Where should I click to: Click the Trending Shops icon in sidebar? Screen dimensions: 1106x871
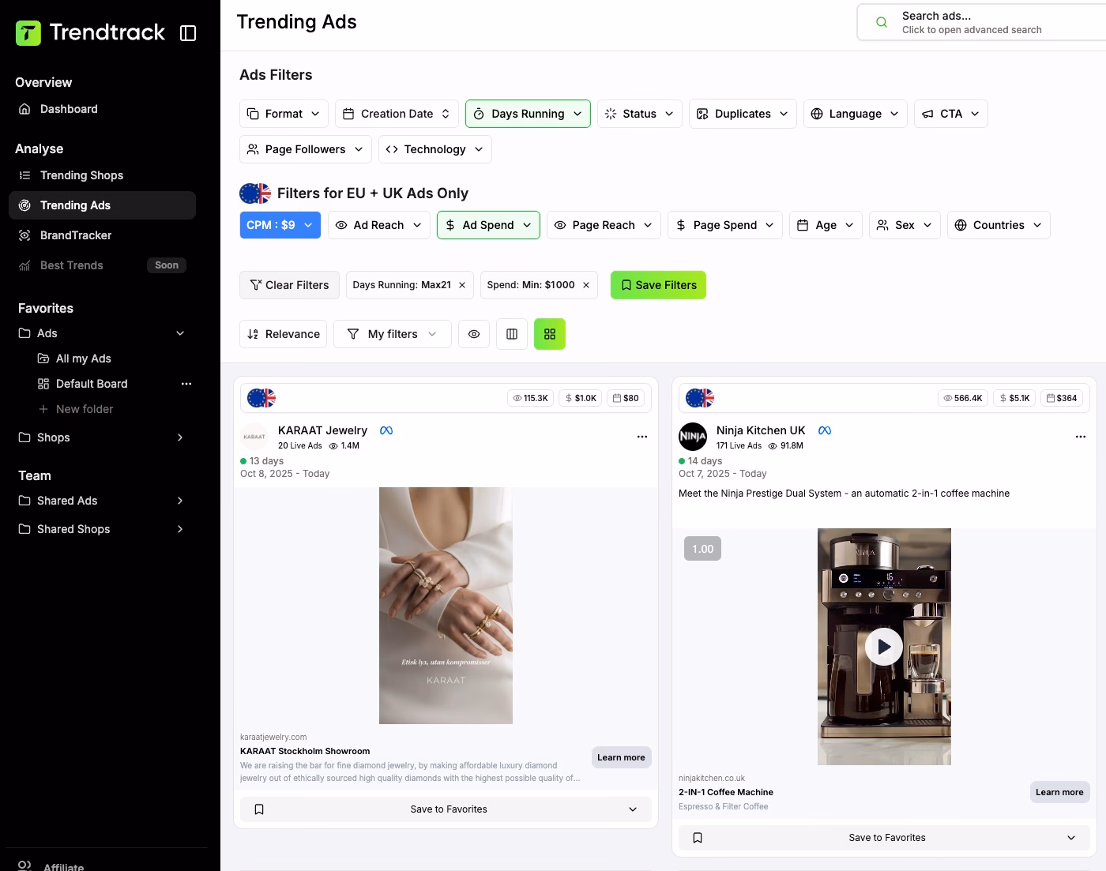click(x=24, y=175)
